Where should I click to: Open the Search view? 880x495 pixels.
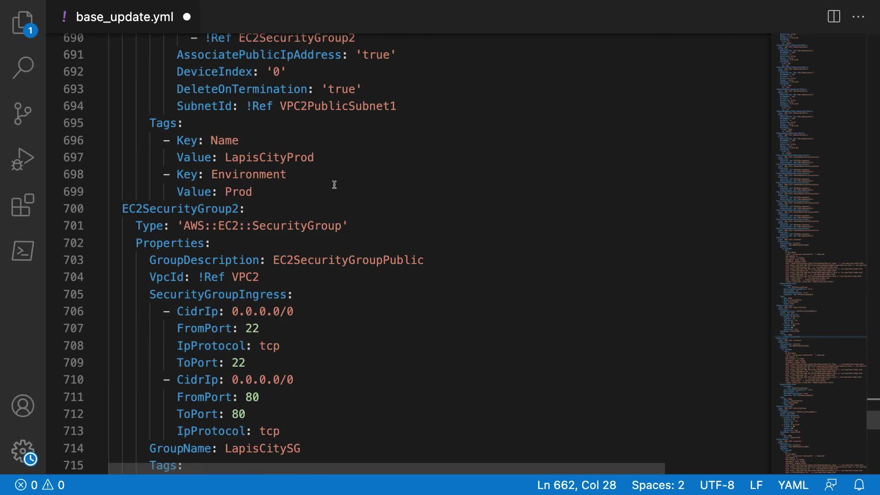(x=22, y=67)
